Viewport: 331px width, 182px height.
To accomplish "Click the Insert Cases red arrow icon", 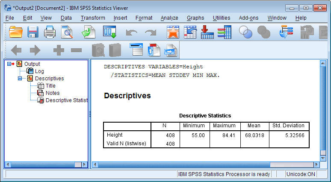I will (207, 32).
